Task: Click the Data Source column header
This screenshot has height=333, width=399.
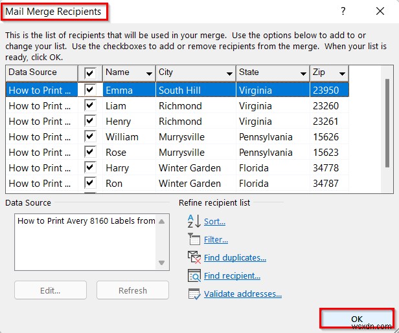Action: (41, 73)
